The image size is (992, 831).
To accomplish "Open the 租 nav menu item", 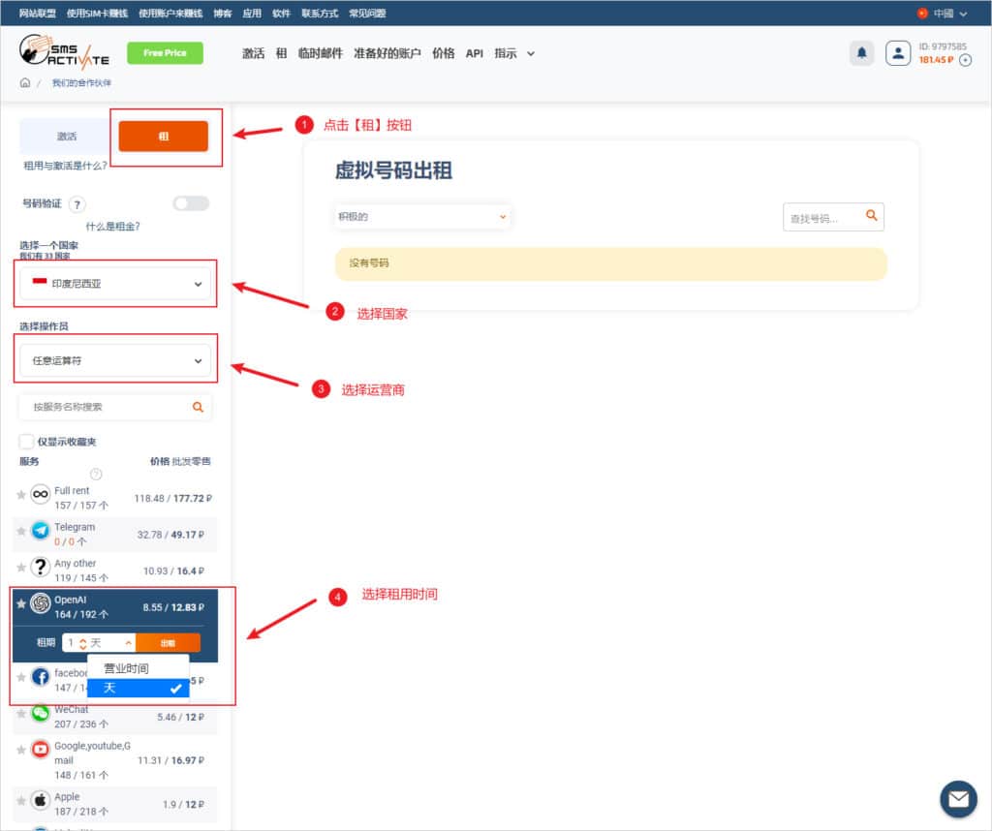I will click(282, 54).
